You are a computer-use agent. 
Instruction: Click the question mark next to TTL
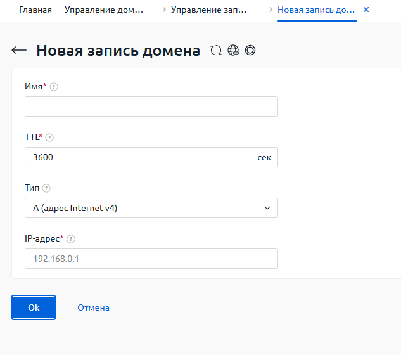pyautogui.click(x=49, y=138)
